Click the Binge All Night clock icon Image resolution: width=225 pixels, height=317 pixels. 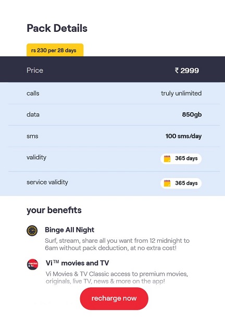pos(32,231)
